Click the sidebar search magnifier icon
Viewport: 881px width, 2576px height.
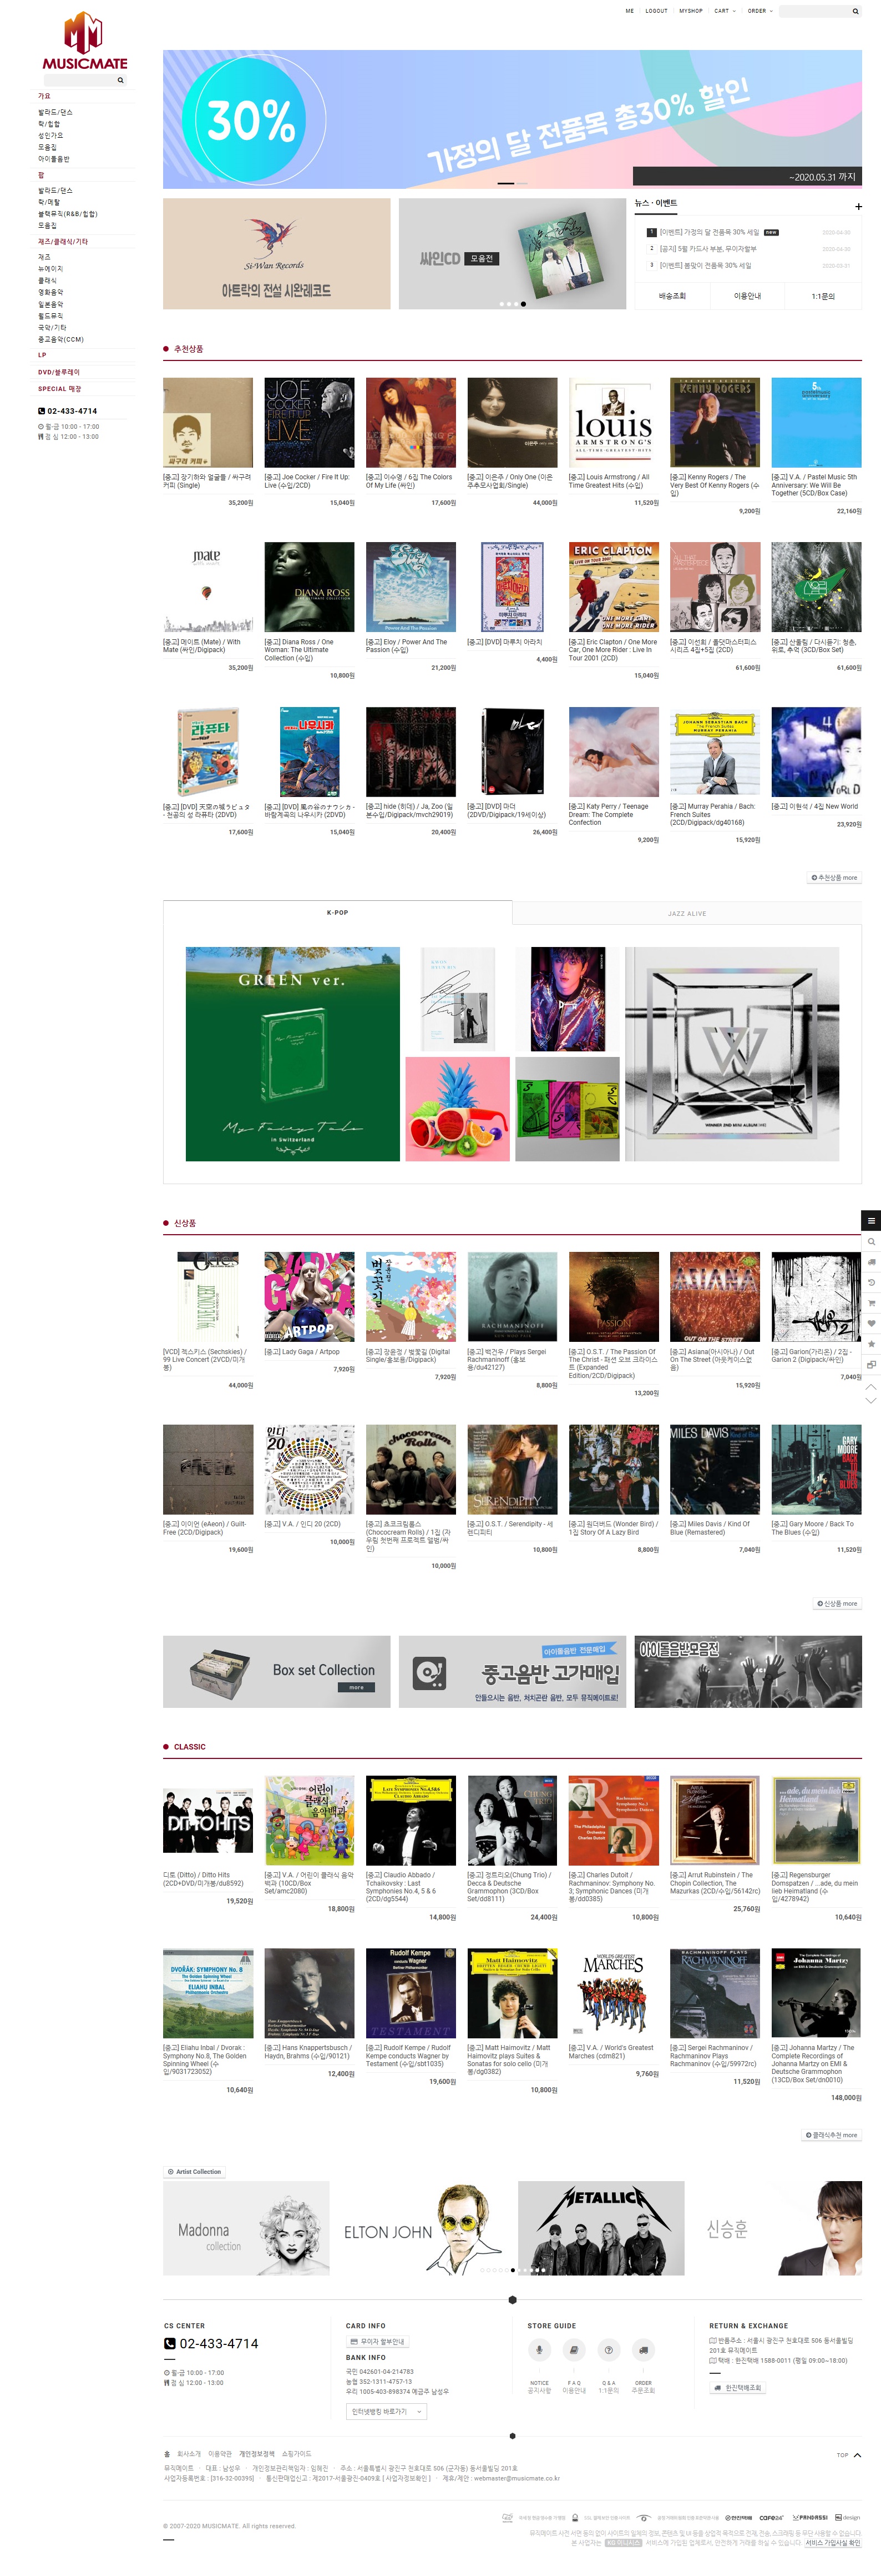click(121, 80)
